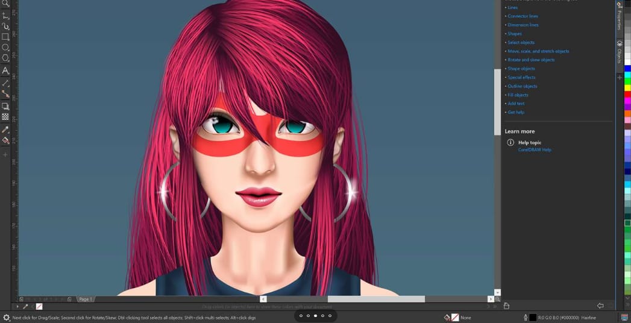Select the highlighted middle carousel dot

(x=316, y=316)
